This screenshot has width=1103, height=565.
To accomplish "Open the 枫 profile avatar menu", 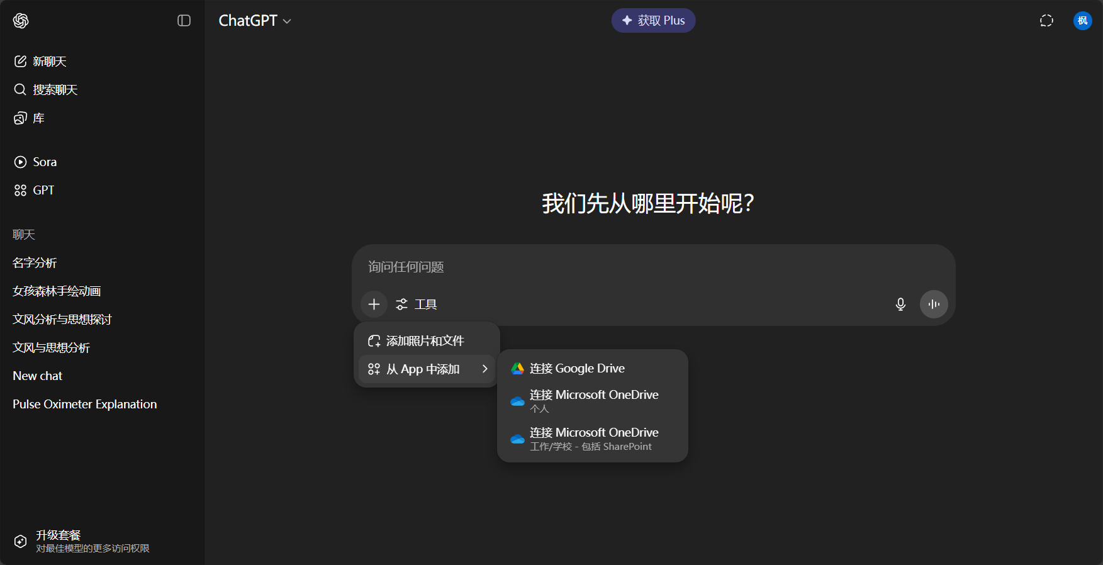I will [x=1082, y=21].
